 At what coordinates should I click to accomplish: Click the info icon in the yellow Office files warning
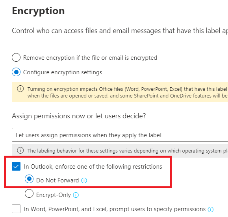click(20, 89)
